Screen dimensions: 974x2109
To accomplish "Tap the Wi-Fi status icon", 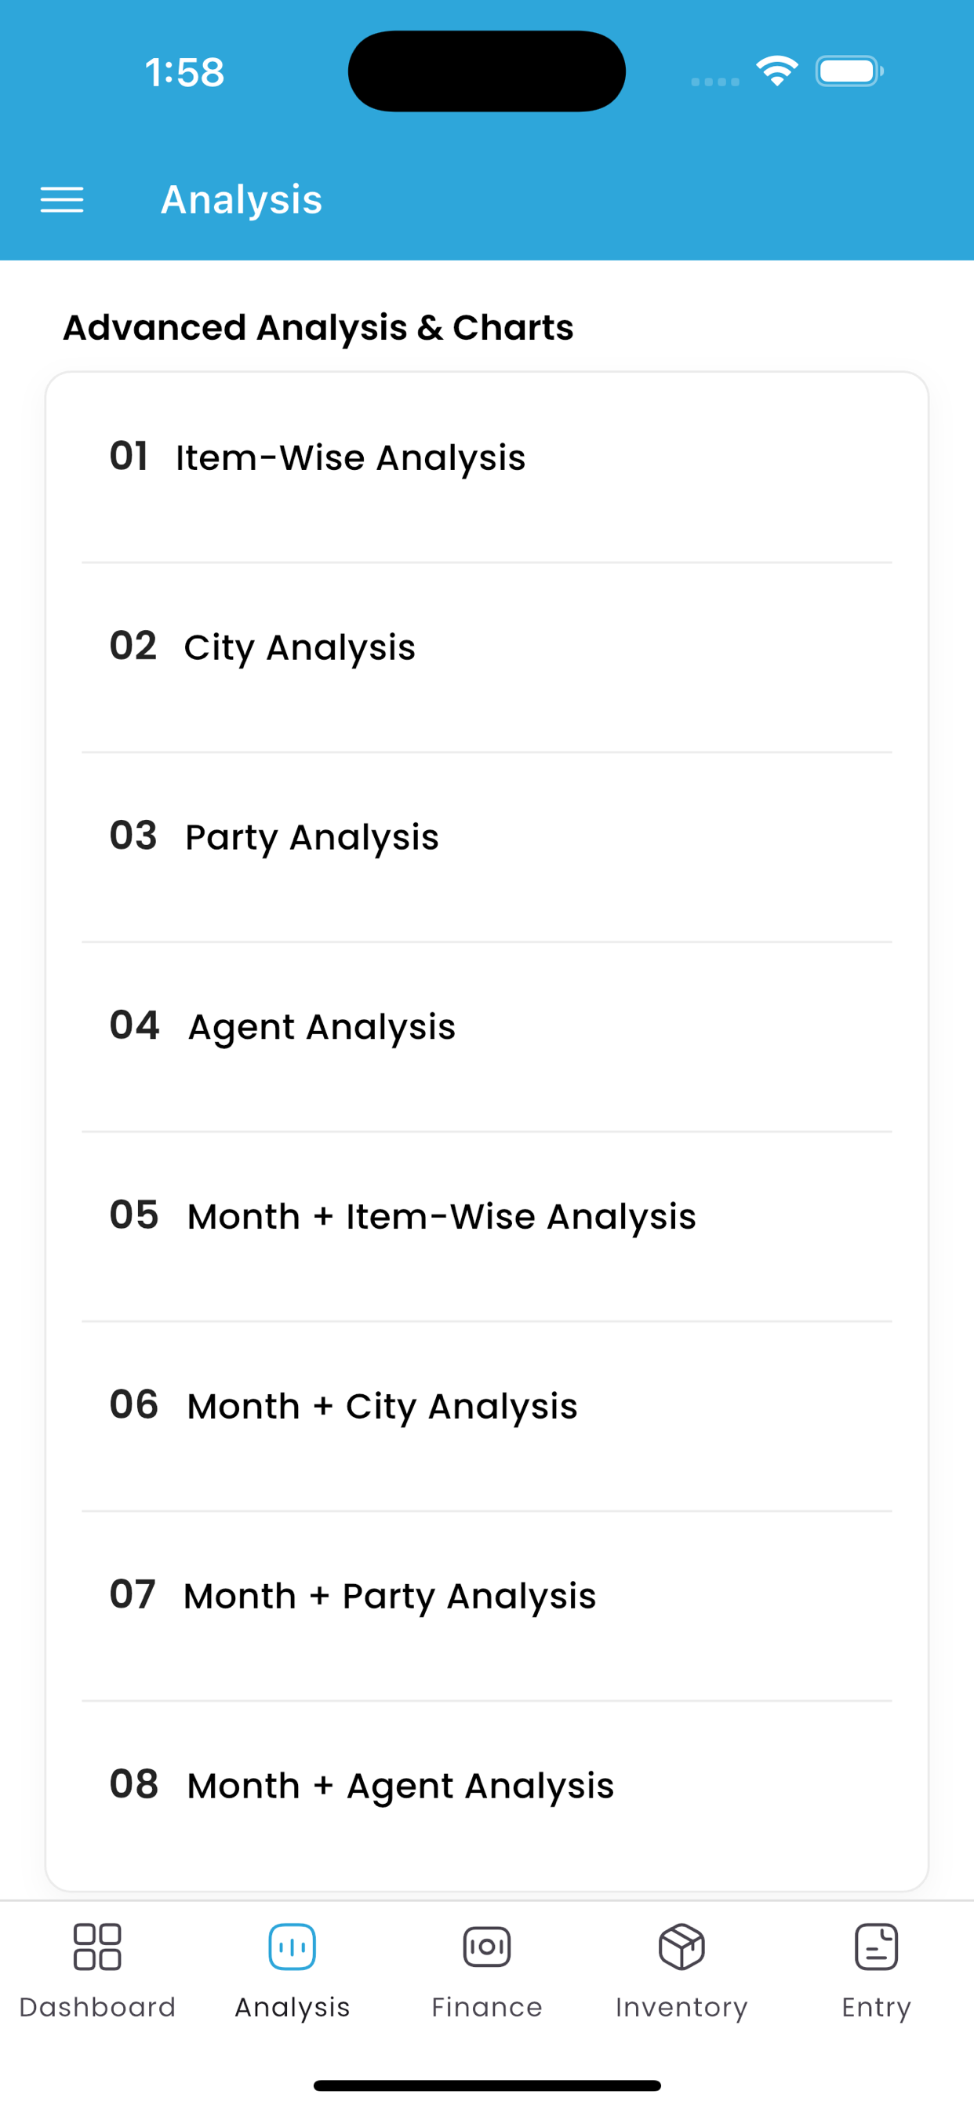I will coord(776,71).
